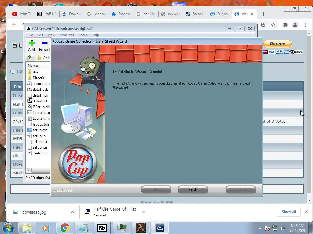Screen dimensions: 313x234
Task: Expand options for the Half-Life iso download
Action: [x=144, y=212]
